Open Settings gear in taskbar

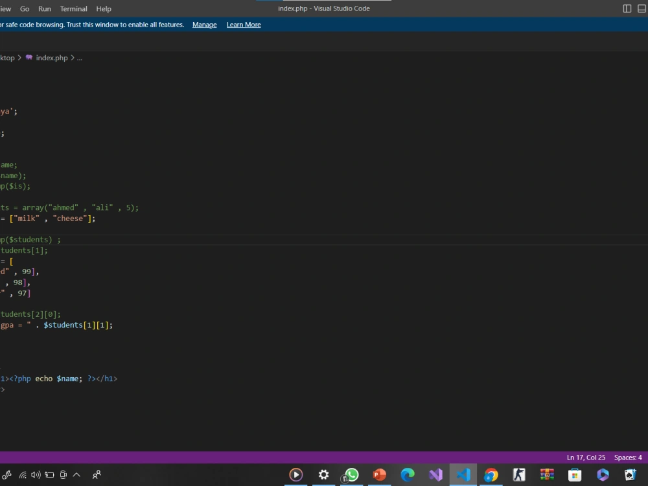click(323, 475)
